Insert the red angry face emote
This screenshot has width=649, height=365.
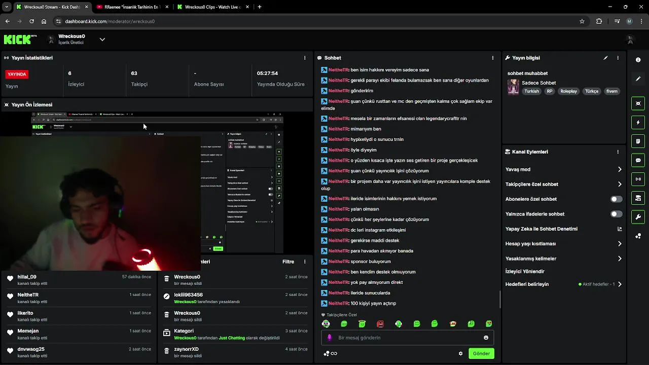(380, 324)
